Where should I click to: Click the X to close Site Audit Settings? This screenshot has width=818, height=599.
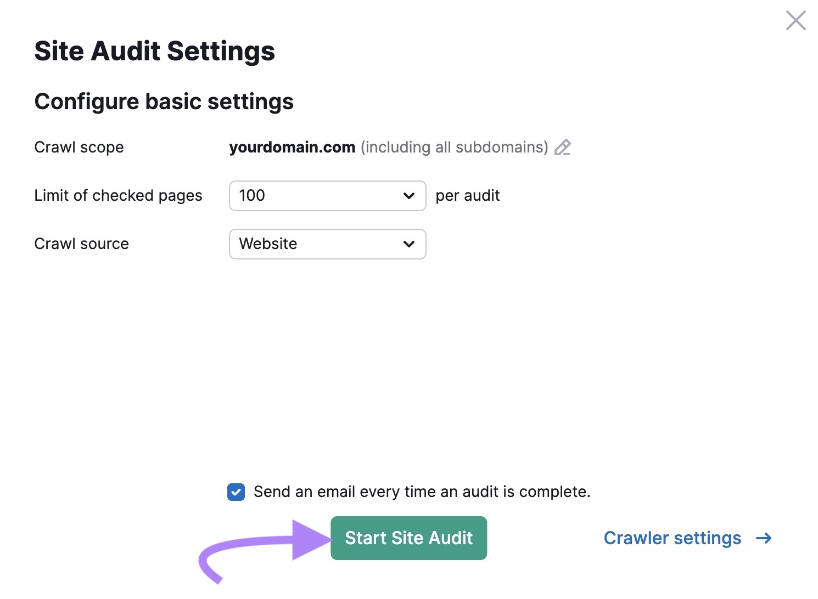coord(795,20)
